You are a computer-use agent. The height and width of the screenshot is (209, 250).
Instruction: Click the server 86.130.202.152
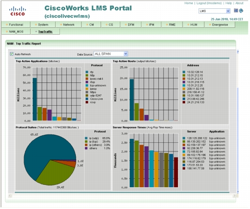[196, 141]
